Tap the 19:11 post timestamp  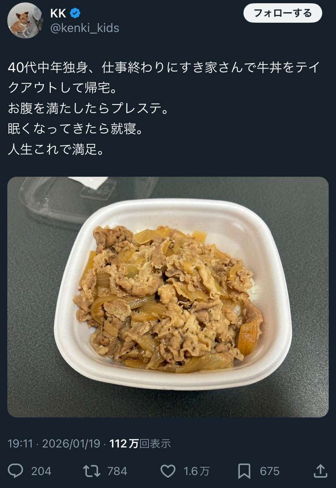20,443
